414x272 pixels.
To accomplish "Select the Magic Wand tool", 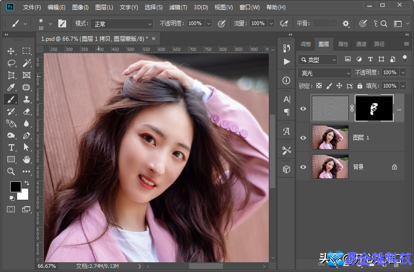I will [x=26, y=63].
